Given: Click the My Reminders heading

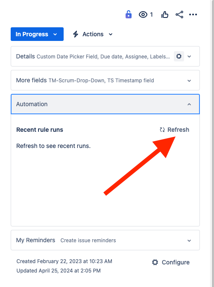Looking at the screenshot, I should [35, 240].
